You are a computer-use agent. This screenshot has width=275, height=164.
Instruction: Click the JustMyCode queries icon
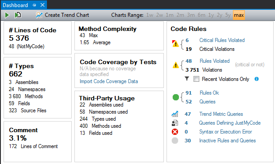pos(175,123)
